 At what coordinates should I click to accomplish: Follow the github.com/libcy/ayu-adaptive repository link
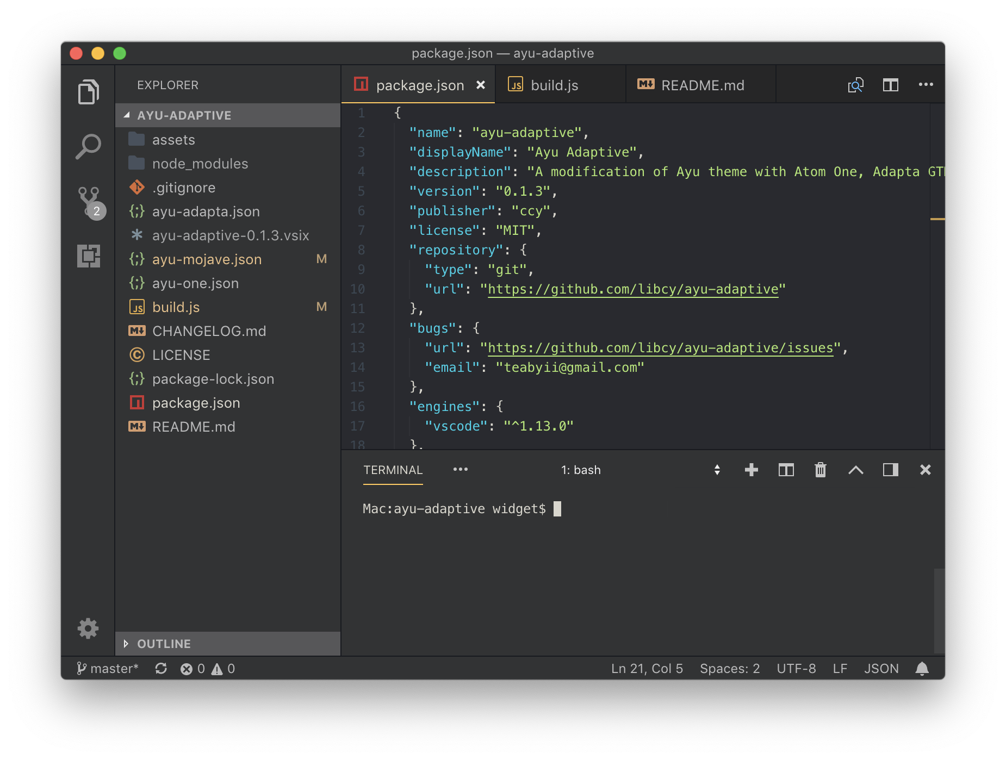coord(633,289)
